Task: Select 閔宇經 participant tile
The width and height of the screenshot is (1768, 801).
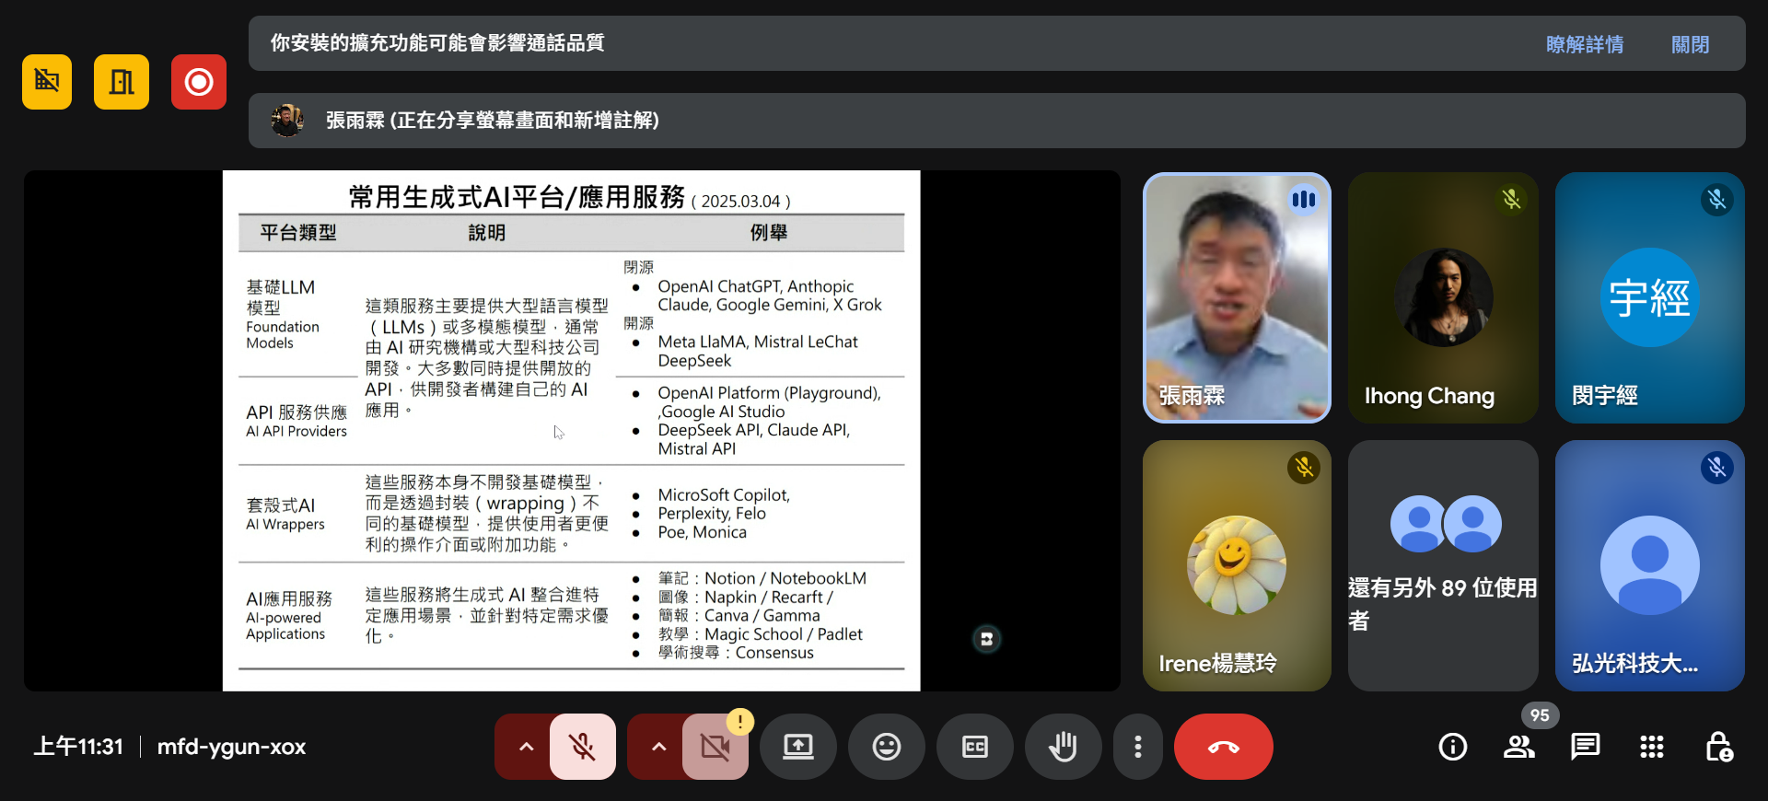Action: point(1649,297)
